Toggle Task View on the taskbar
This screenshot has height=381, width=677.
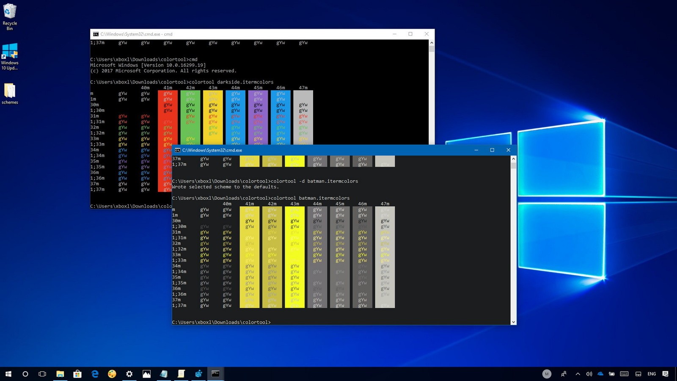pos(42,374)
